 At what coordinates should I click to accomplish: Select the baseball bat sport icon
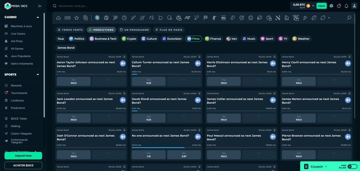pos(133,18)
